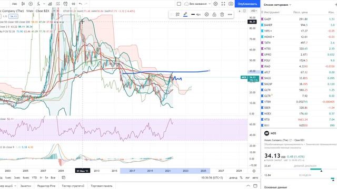Open the USD currency dropdown
337x189 pixels.
[x=254, y=10]
